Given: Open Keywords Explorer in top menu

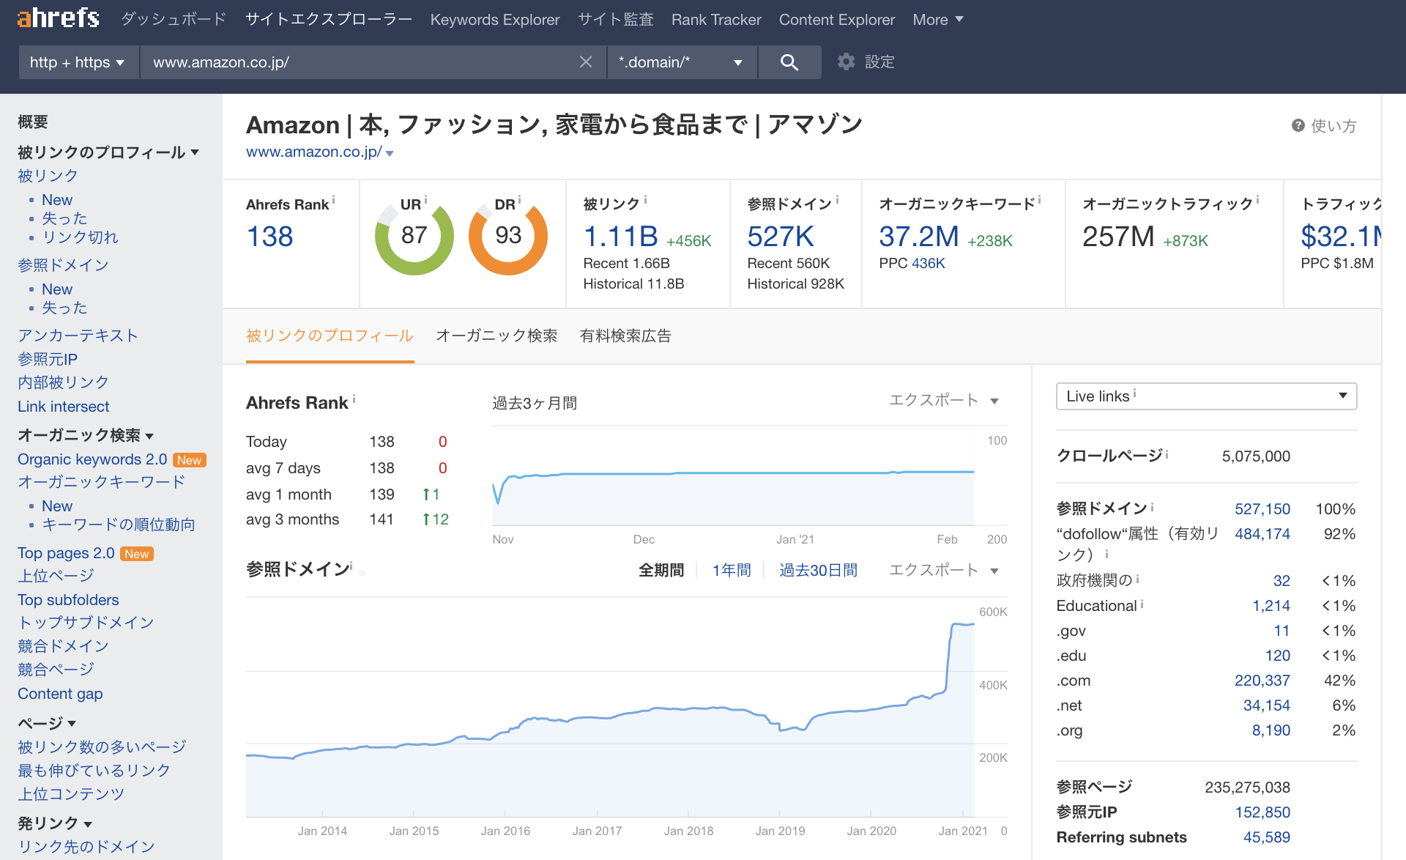Looking at the screenshot, I should pyautogui.click(x=494, y=20).
